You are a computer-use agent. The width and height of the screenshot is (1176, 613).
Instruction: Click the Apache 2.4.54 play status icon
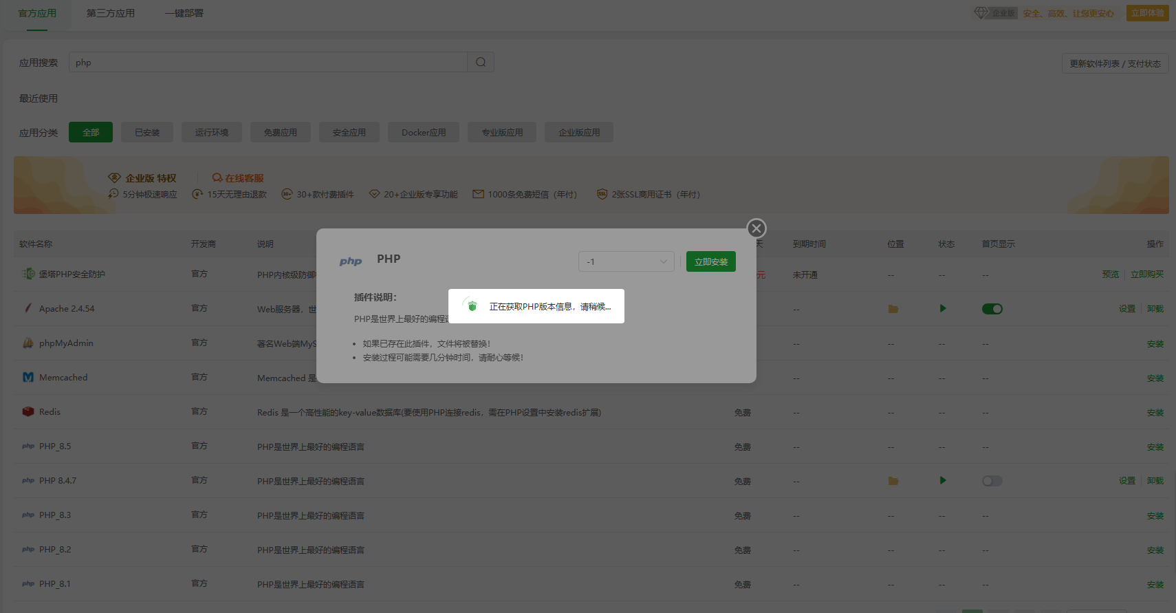[943, 308]
